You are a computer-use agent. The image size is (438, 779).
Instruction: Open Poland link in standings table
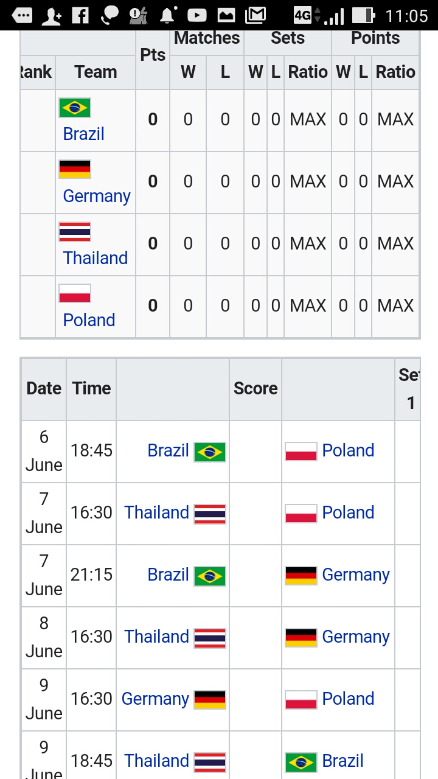[89, 320]
